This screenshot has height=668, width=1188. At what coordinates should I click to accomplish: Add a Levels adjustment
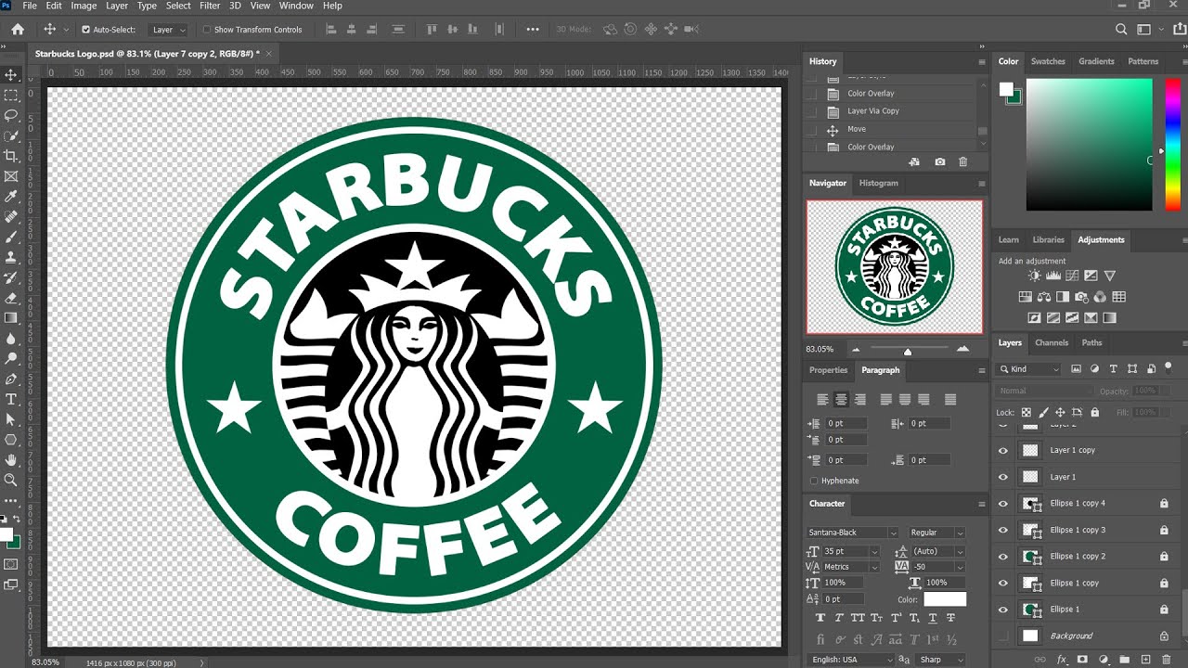[1053, 276]
